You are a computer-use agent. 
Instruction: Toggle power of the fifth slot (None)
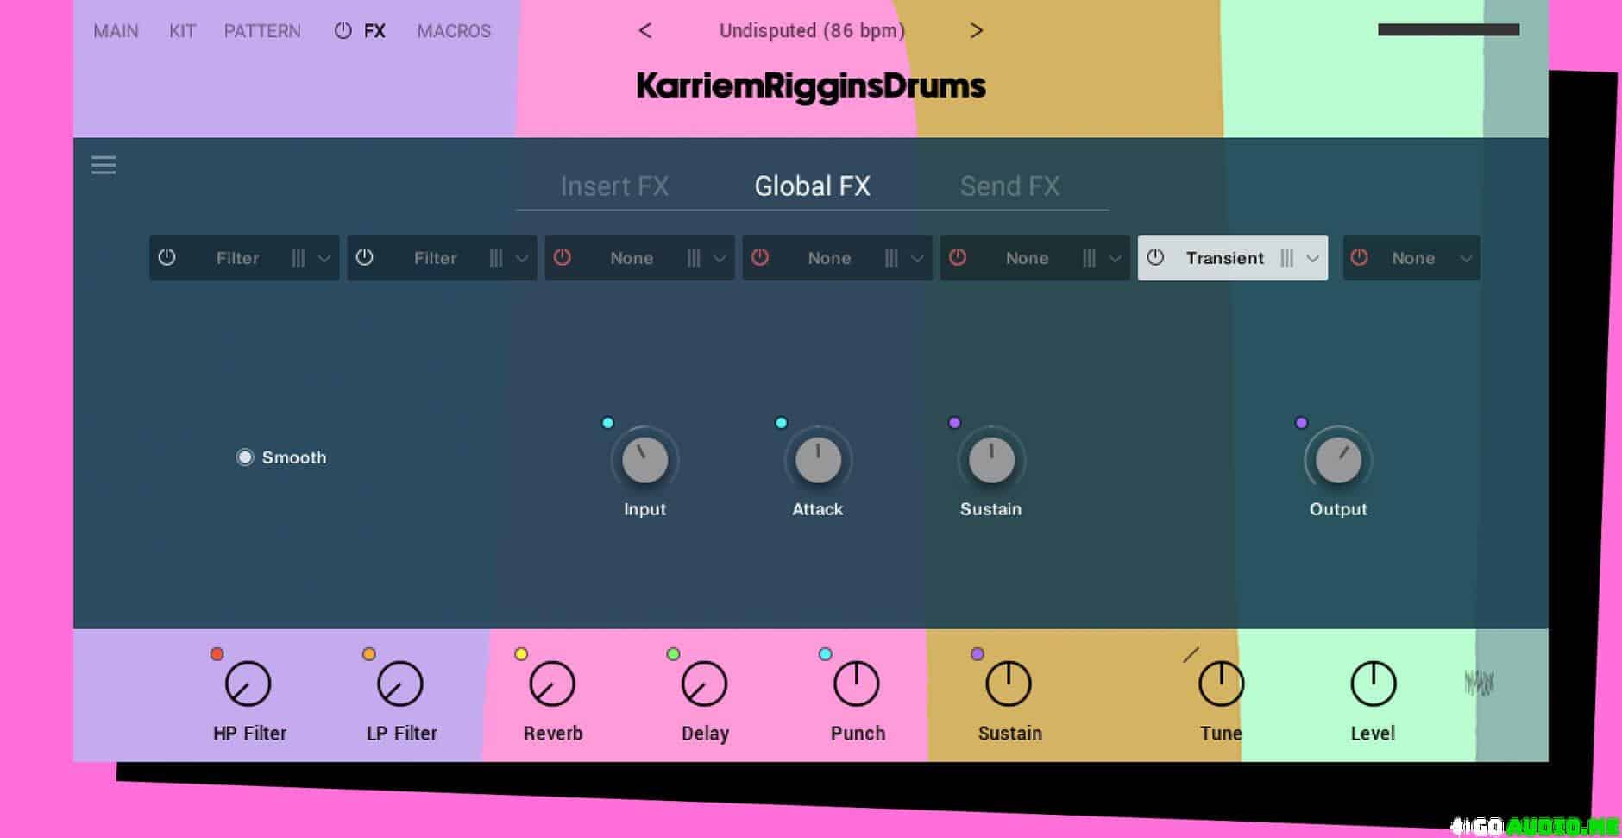[x=958, y=257]
